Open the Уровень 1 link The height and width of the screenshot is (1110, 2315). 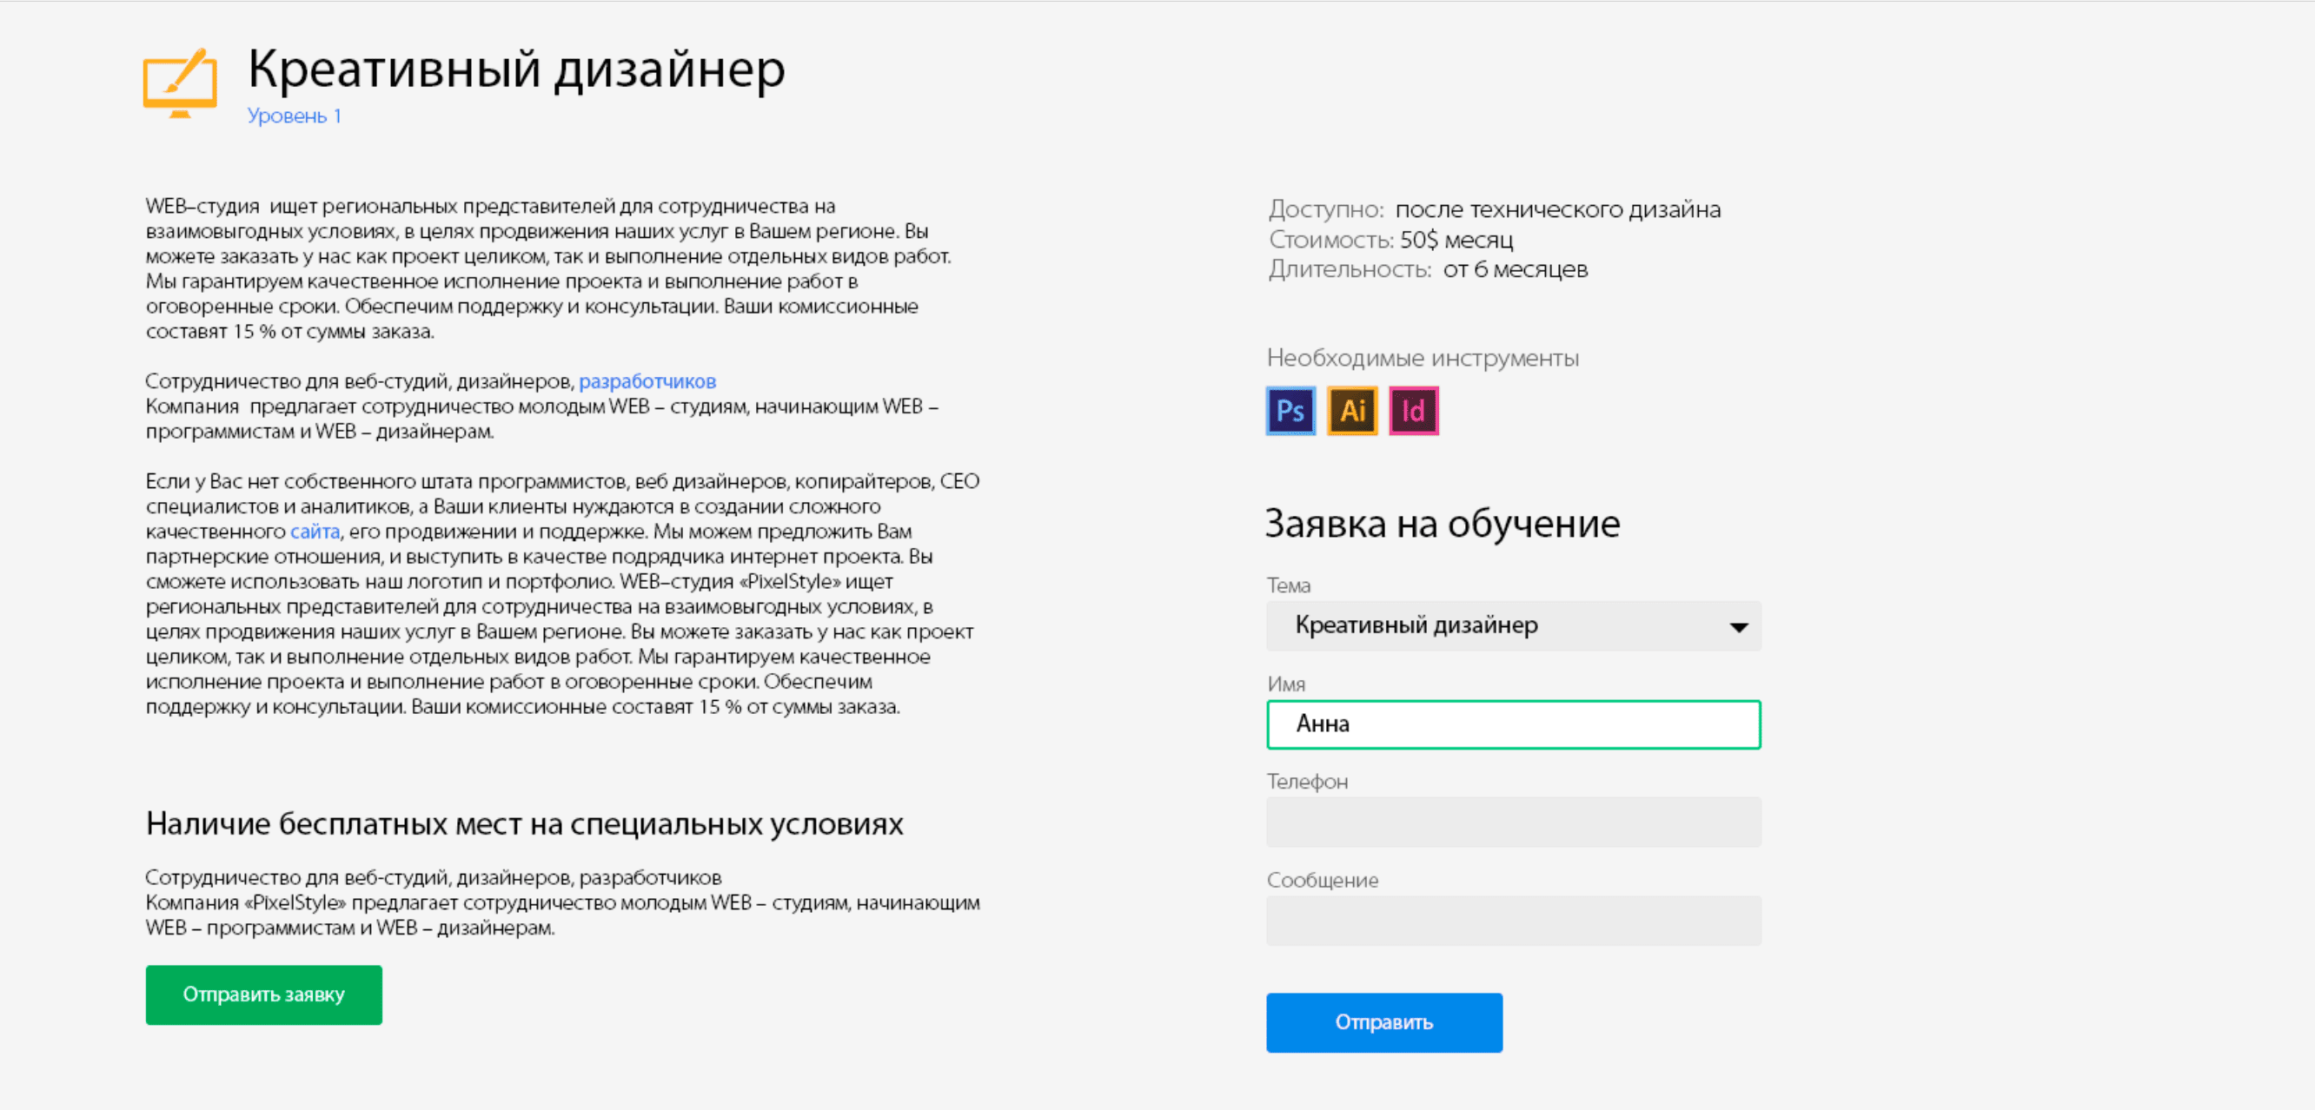(x=294, y=116)
